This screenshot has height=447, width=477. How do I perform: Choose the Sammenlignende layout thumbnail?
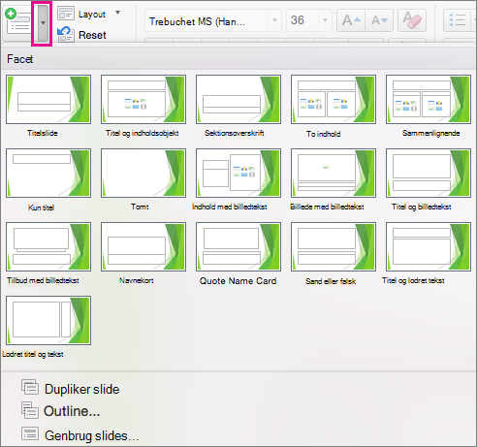[429, 100]
